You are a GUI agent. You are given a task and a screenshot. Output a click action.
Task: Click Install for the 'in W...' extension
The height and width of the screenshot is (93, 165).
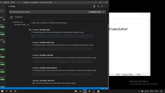pos(2,72)
